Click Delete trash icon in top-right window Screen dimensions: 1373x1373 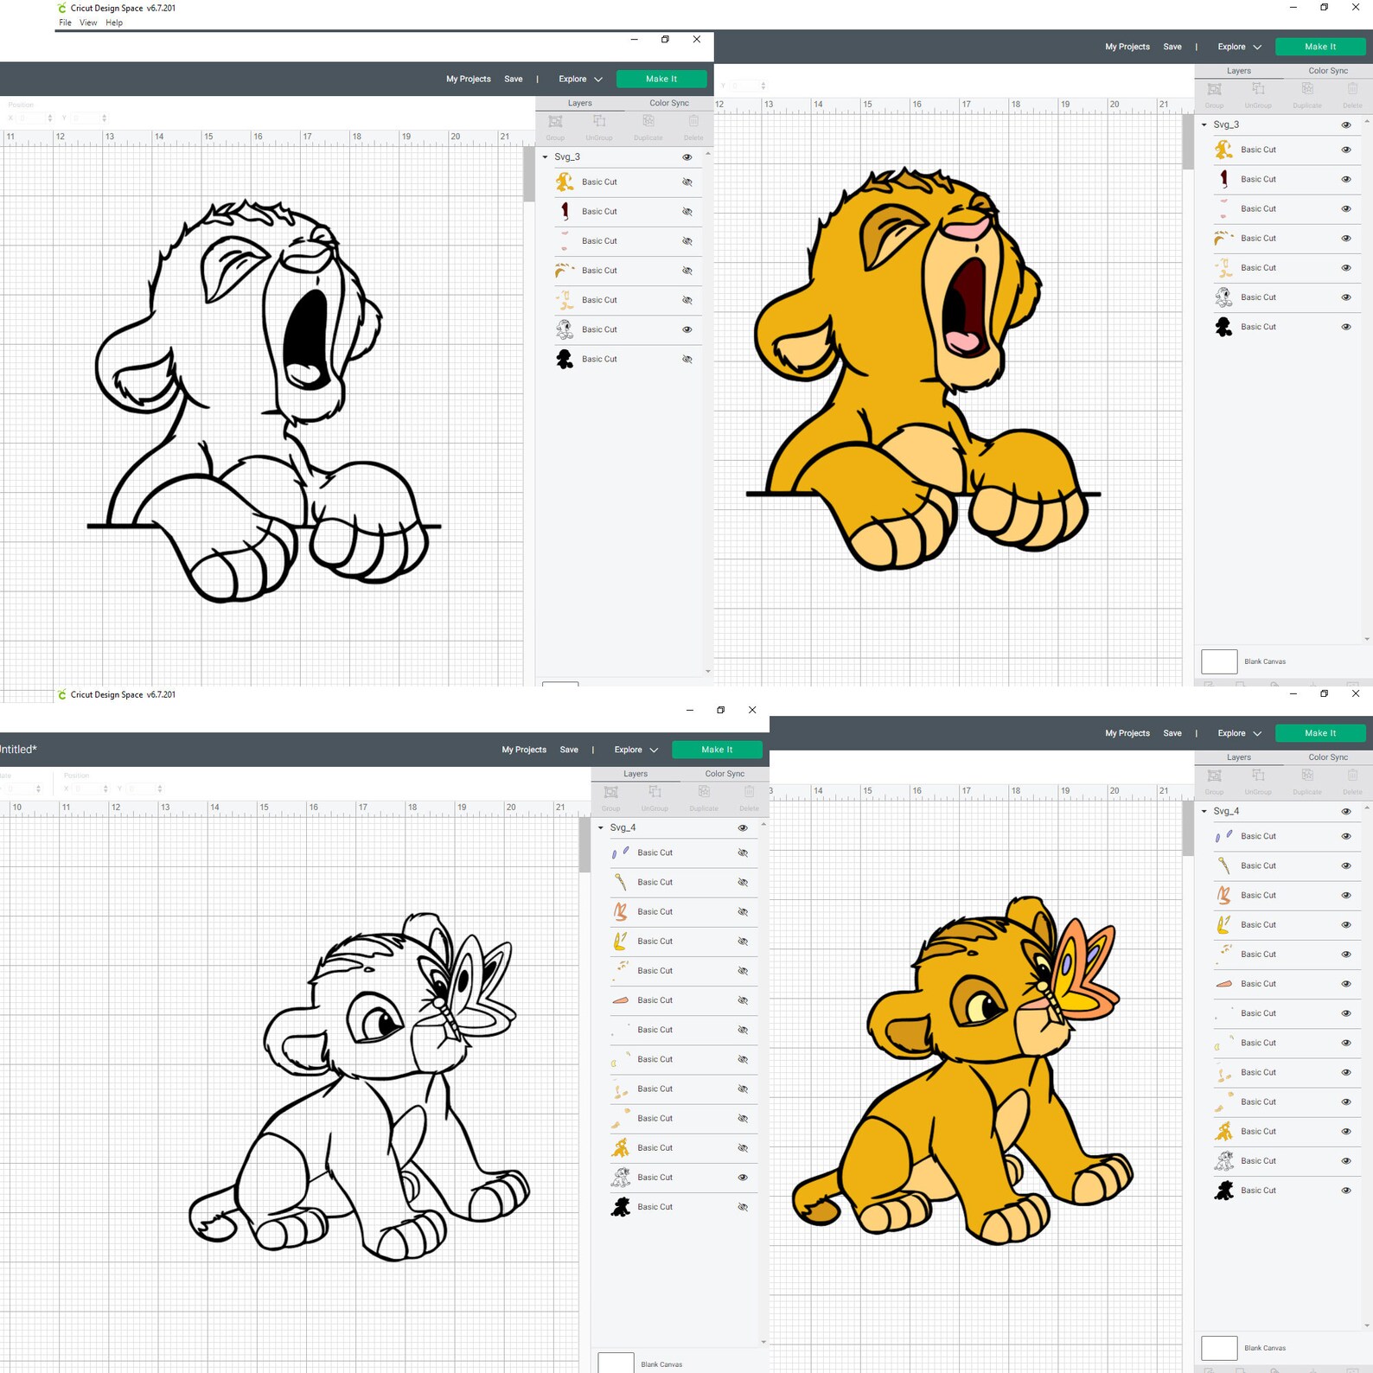coord(1352,89)
